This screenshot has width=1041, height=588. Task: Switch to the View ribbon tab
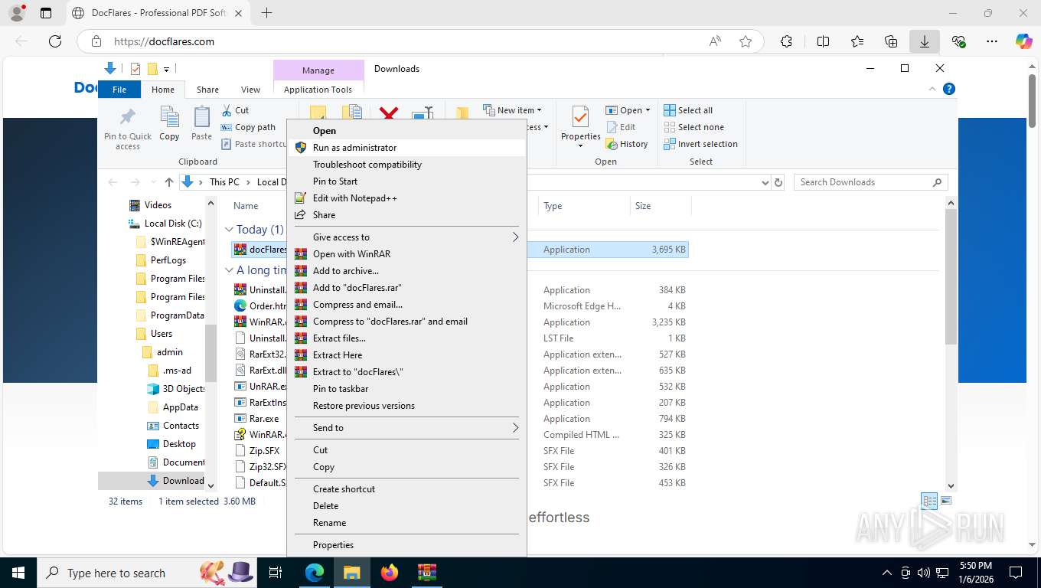point(250,90)
